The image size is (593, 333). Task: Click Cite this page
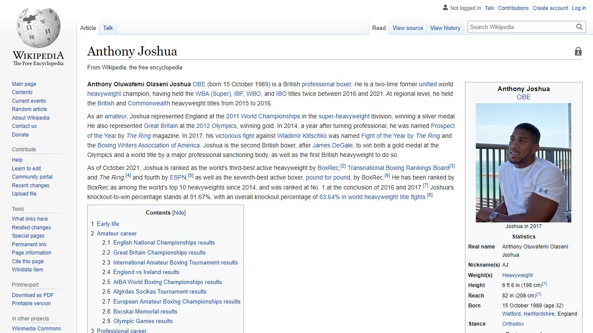(x=28, y=261)
